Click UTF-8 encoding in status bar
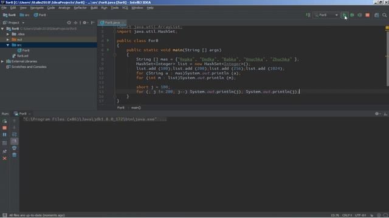 coord(360,216)
